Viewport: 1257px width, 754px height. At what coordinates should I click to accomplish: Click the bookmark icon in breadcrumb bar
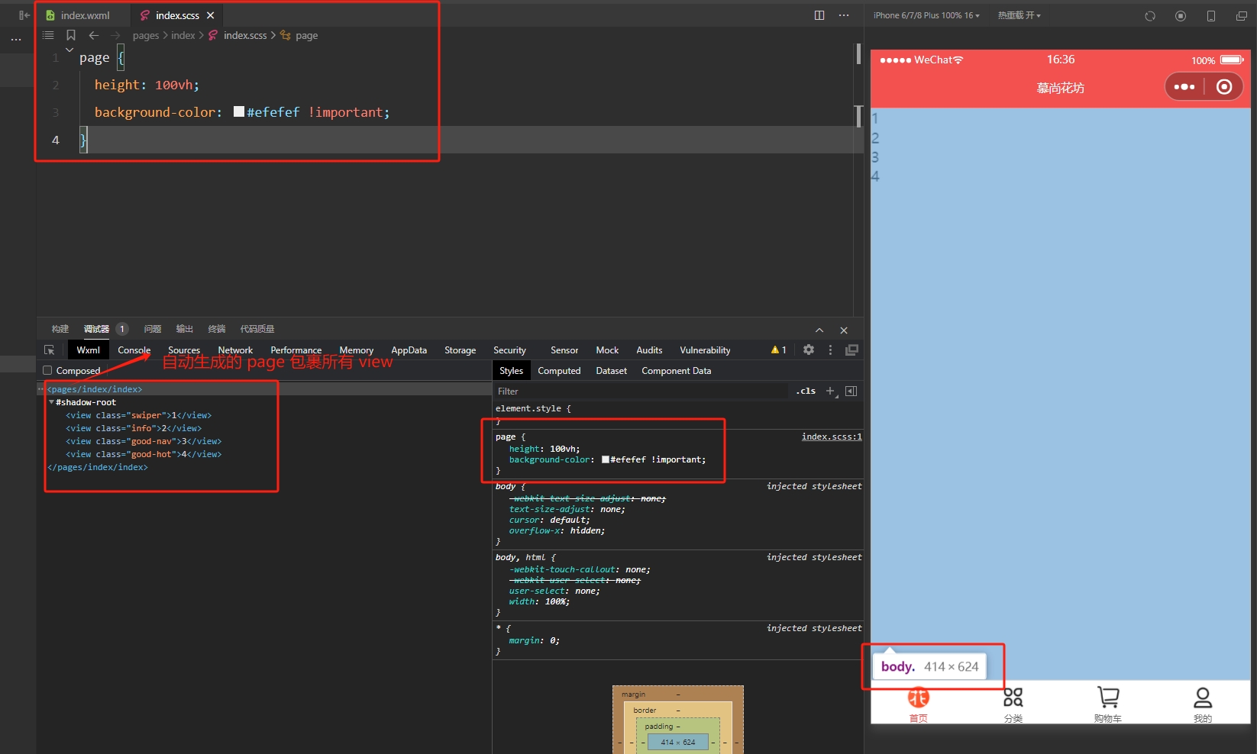tap(71, 35)
